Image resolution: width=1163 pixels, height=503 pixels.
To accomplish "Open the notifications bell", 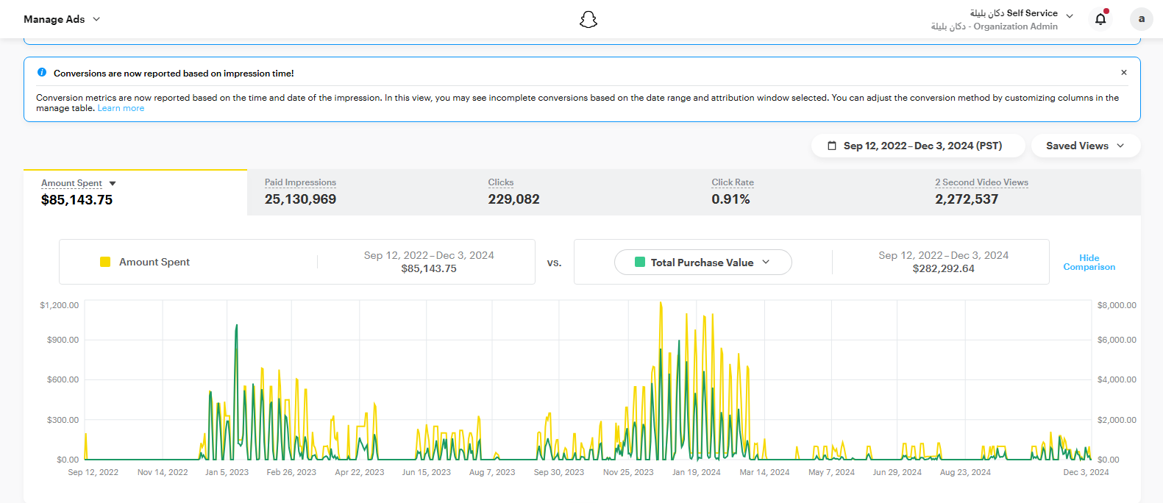I will [x=1100, y=19].
